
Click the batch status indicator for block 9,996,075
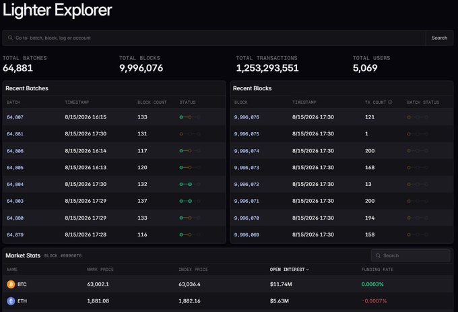click(418, 134)
